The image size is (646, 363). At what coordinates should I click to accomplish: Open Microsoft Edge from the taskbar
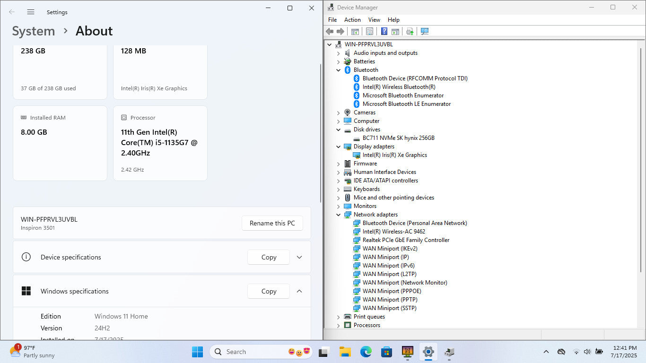pos(366,352)
